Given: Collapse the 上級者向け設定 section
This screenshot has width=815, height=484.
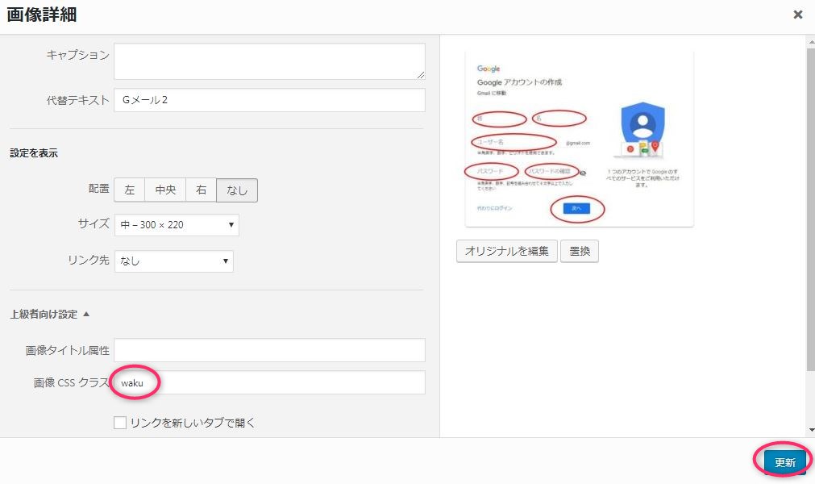Looking at the screenshot, I should [x=49, y=314].
